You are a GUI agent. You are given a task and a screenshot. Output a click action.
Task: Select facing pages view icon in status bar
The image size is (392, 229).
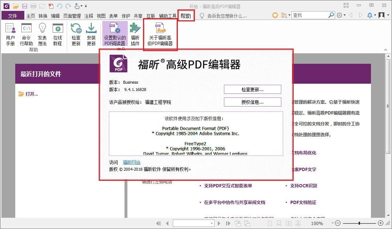tap(289, 223)
